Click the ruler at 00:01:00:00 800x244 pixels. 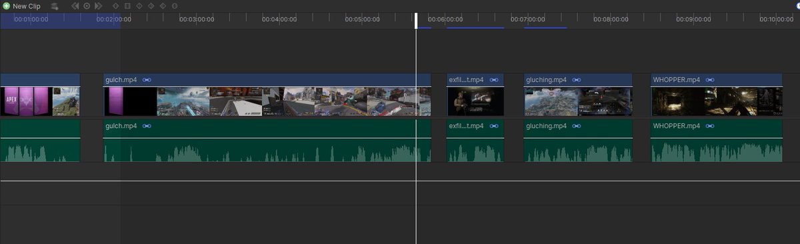tap(31, 19)
